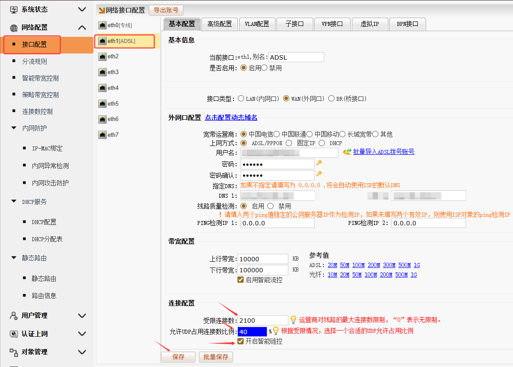The height and width of the screenshot is (367, 513).
Task: Click PING检测IP 1 input field
Action: pyautogui.click(x=277, y=223)
